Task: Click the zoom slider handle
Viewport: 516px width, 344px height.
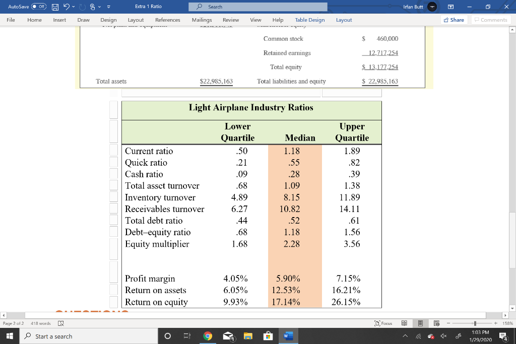Action: (475, 323)
